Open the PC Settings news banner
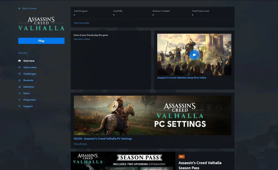 click(152, 116)
